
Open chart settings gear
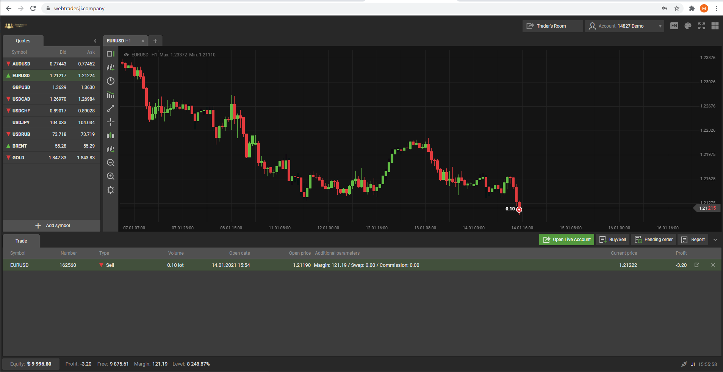(x=111, y=190)
